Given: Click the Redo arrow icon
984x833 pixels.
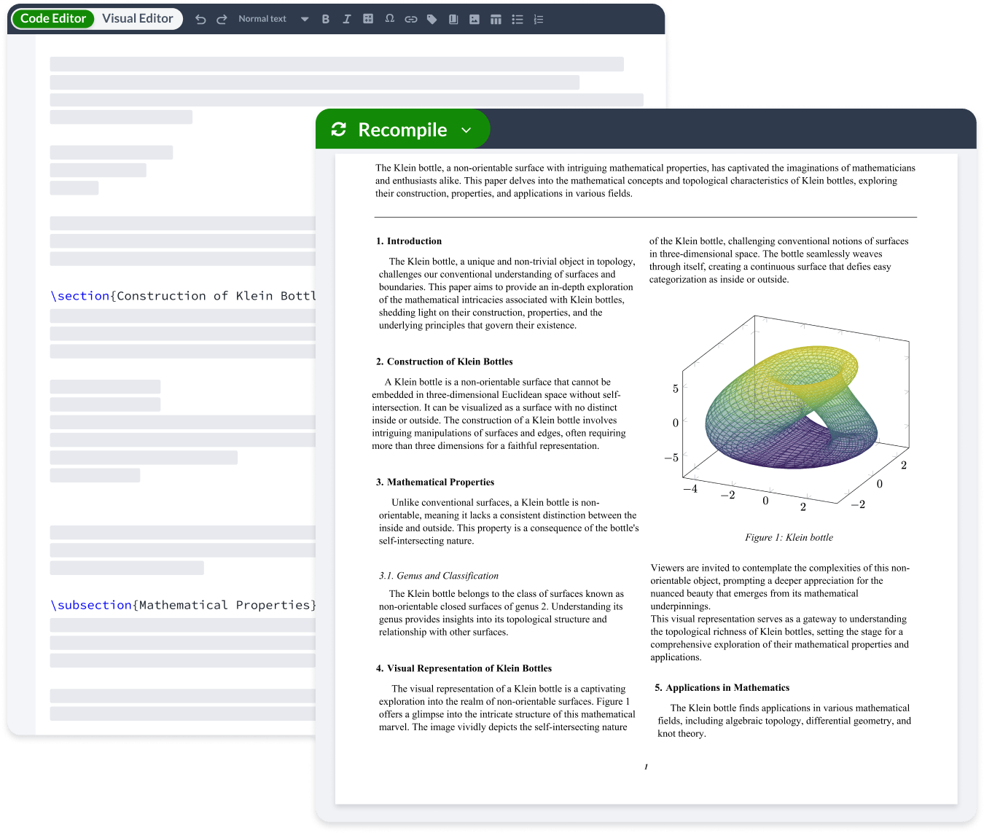Looking at the screenshot, I should [221, 19].
